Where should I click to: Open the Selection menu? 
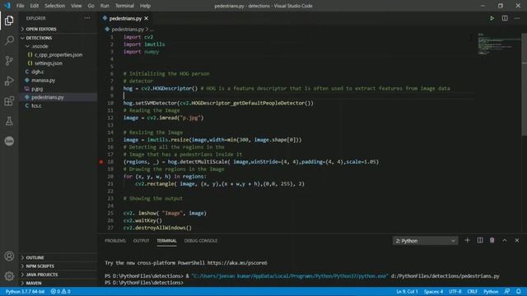(55, 6)
